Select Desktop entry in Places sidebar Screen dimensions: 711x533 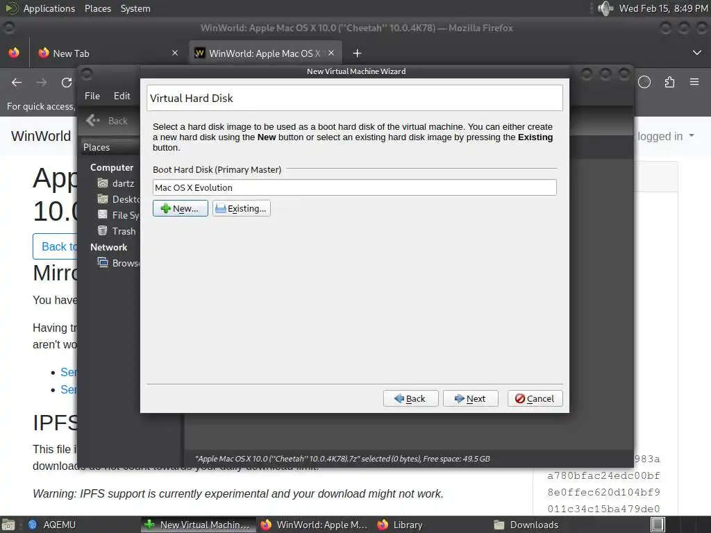click(118, 199)
